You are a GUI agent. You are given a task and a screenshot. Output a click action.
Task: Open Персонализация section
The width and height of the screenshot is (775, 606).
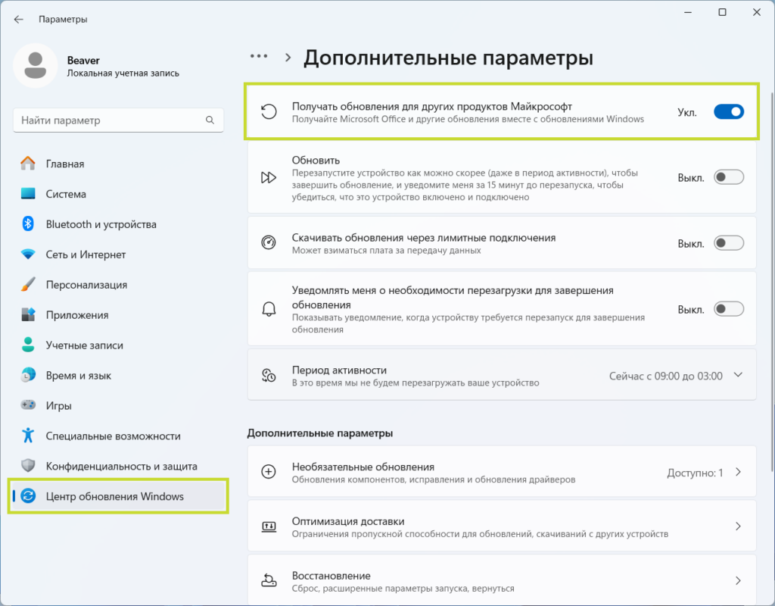coord(118,285)
